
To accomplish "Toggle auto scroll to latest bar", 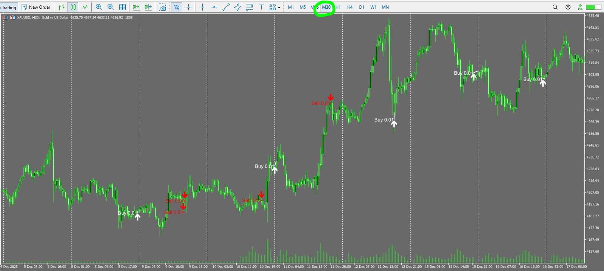I will coord(136,7).
